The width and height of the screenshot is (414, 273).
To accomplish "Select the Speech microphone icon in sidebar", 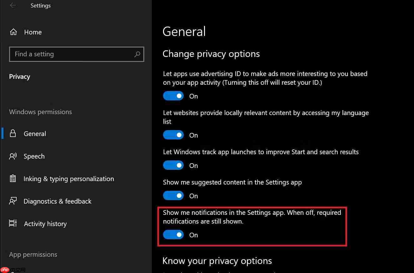I will click(13, 156).
